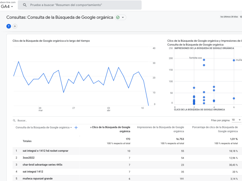
Task: Click the magnifier icon in top search bar
Action: (x=25, y=5)
